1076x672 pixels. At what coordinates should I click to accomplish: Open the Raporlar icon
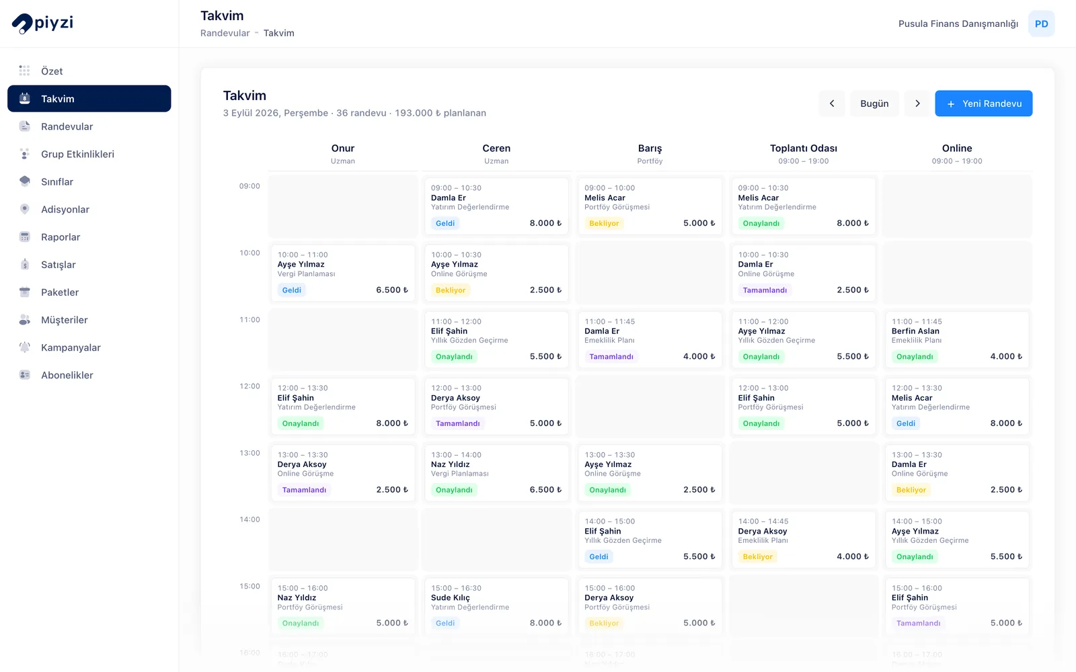[x=25, y=237]
